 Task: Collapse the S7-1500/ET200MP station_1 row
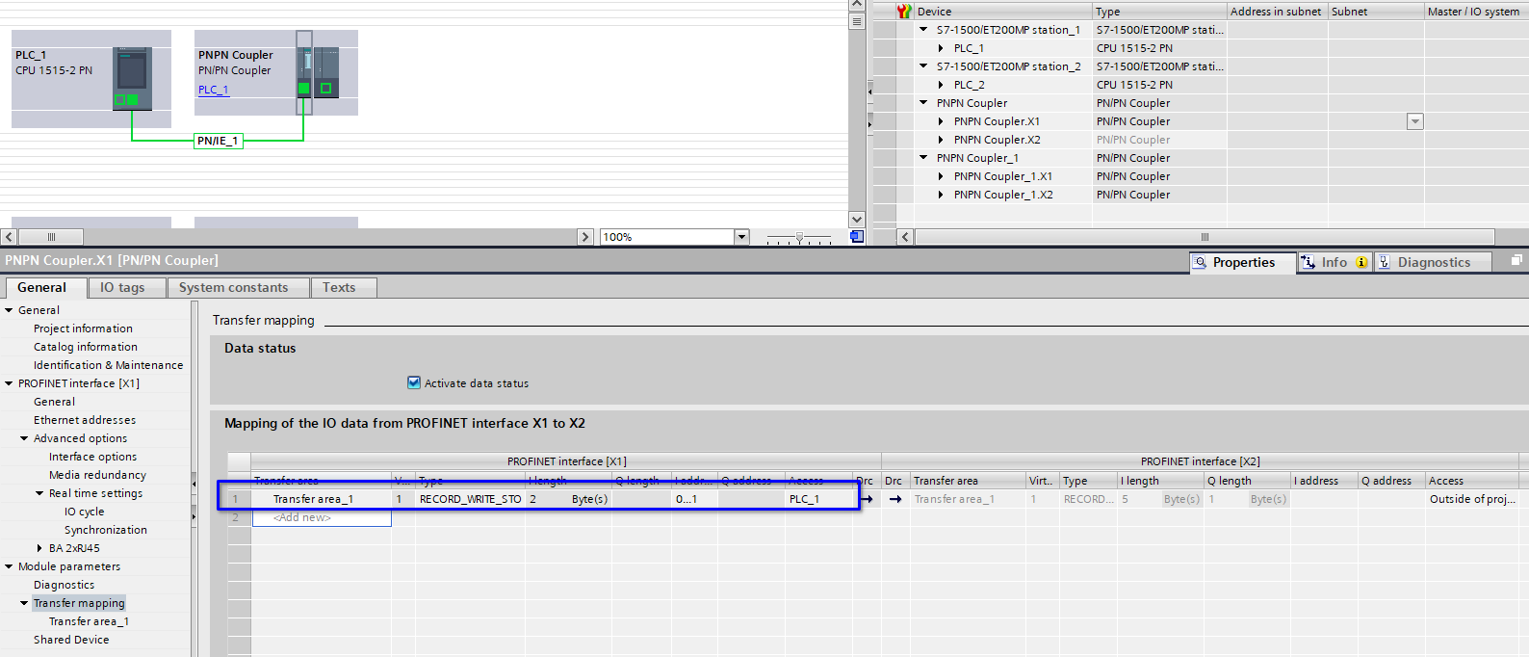point(923,30)
